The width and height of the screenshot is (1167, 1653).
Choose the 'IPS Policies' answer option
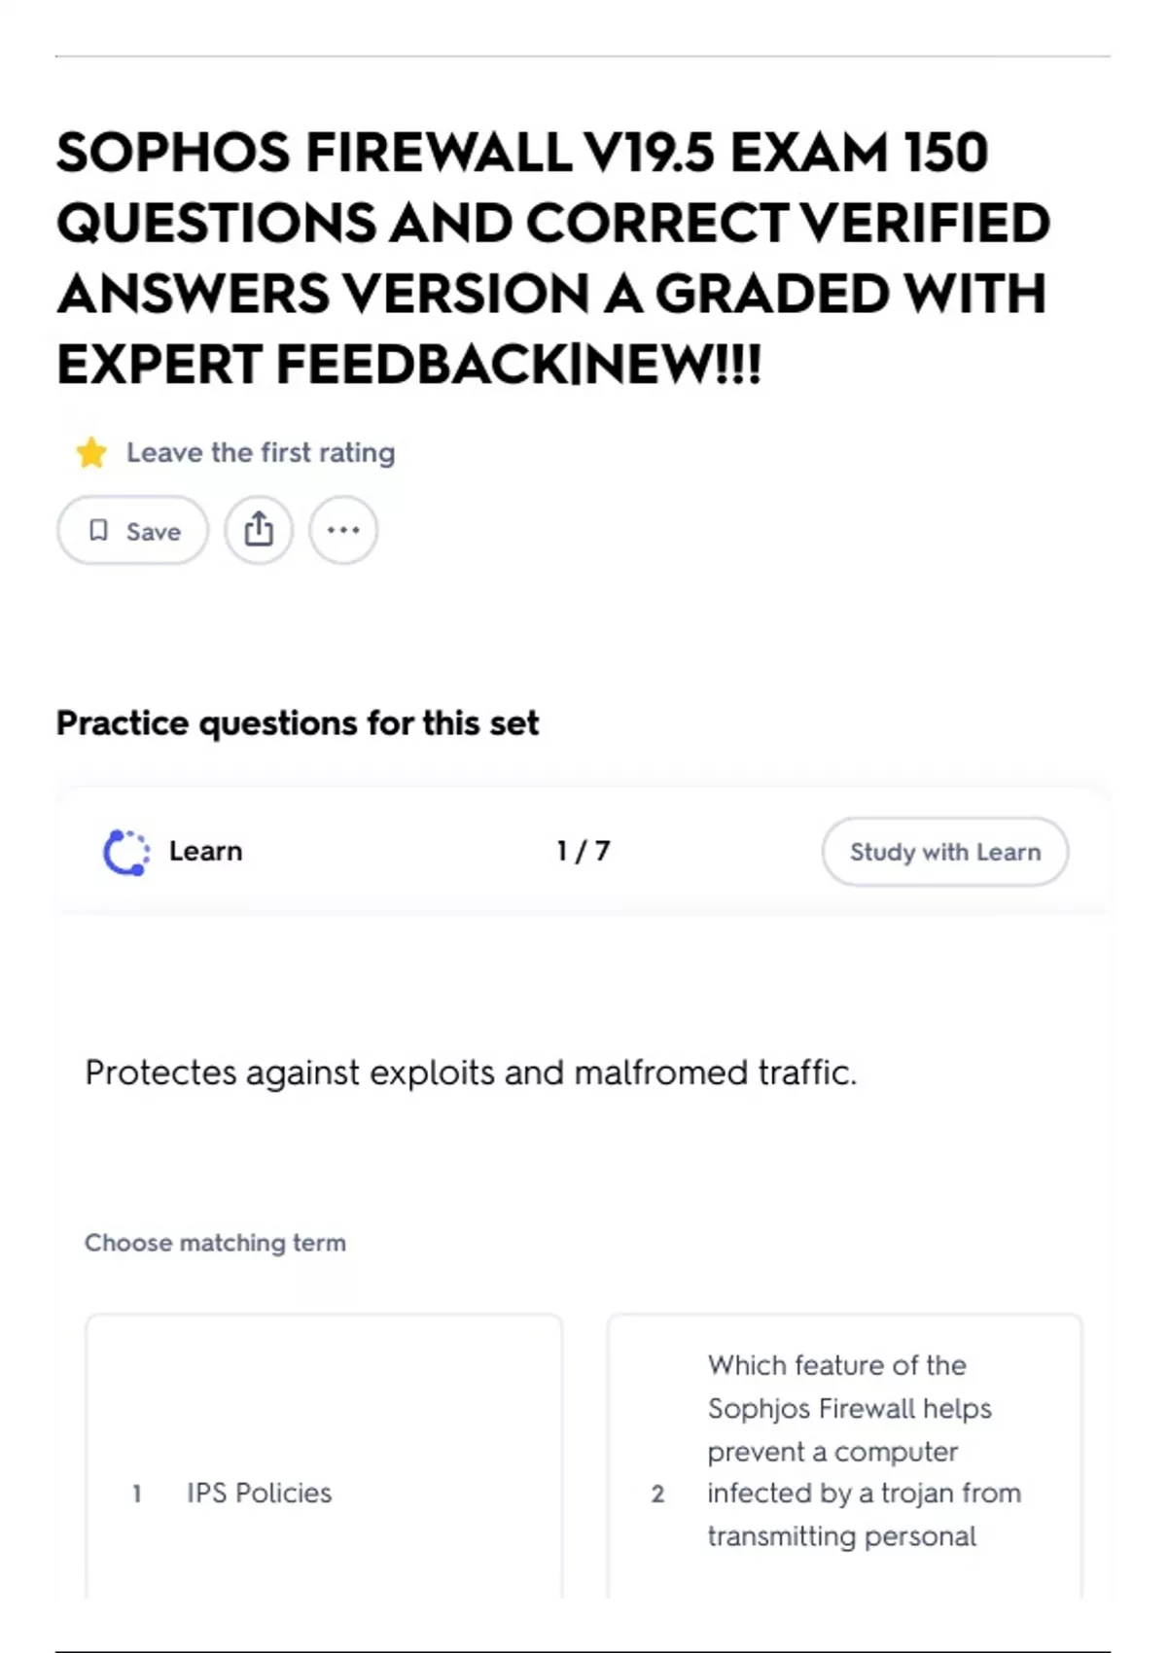(x=260, y=1493)
